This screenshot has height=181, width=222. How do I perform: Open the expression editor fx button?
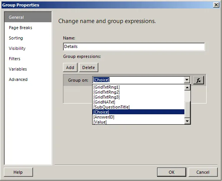click(199, 80)
